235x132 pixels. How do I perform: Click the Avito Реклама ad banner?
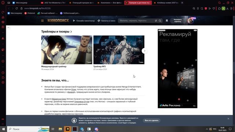pos(178,69)
